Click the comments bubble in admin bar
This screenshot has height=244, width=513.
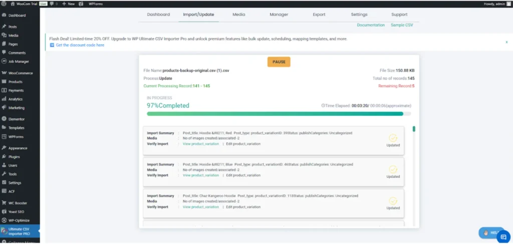coord(51,4)
